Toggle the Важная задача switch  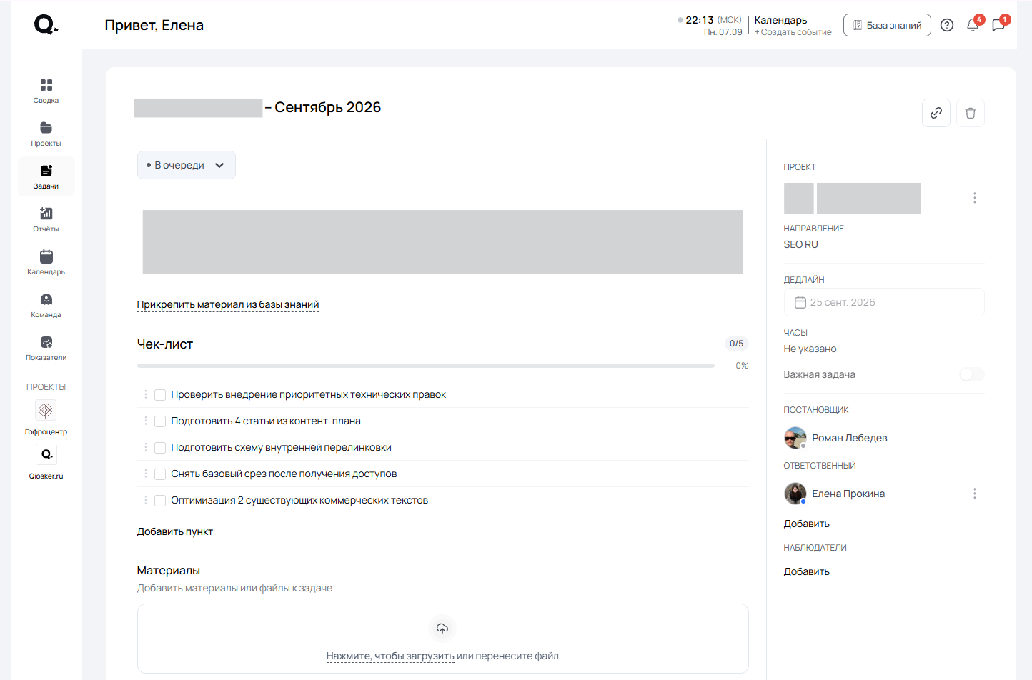click(x=971, y=374)
